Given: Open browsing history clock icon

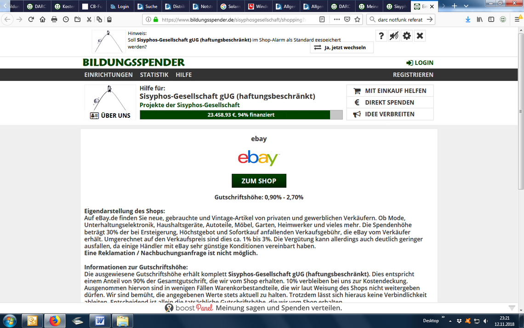Looking at the screenshot, I should [66, 19].
